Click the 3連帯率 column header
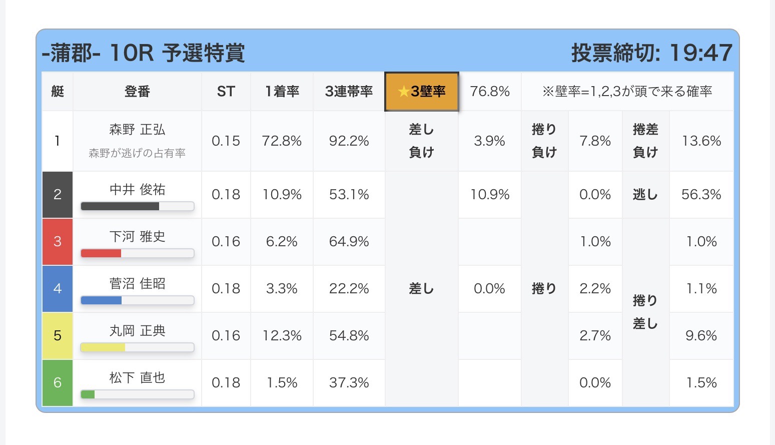This screenshot has height=445, width=775. [349, 92]
